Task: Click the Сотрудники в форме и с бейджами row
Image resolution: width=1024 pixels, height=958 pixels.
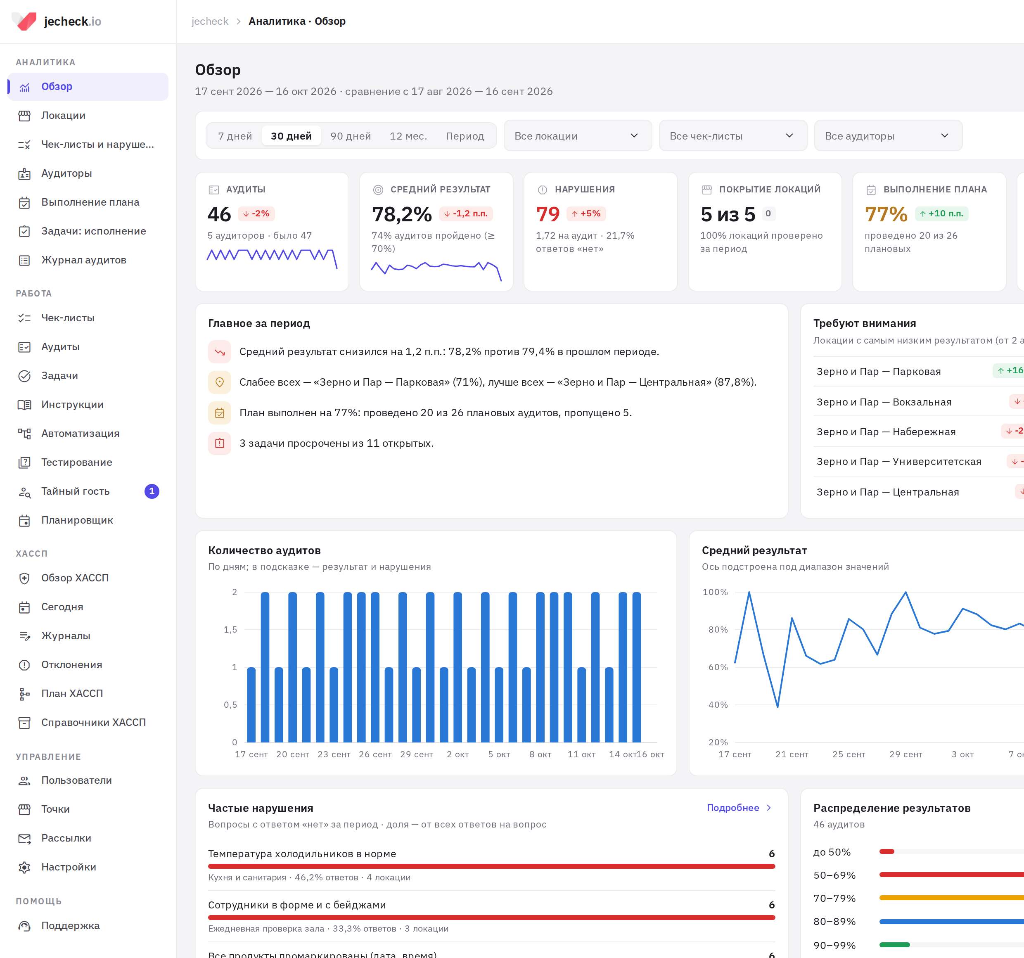Action: 491,917
